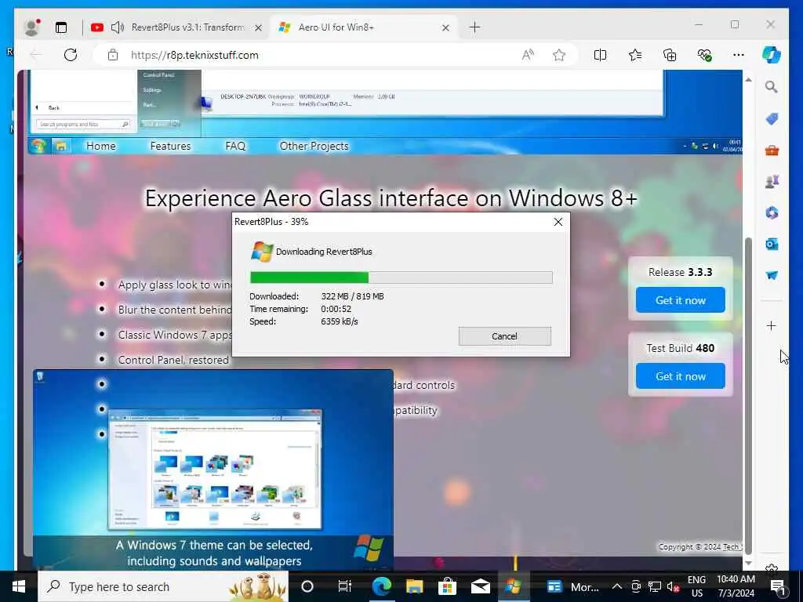This screenshot has width=803, height=602.
Task: Activate Read aloud icon in address bar
Action: click(528, 55)
